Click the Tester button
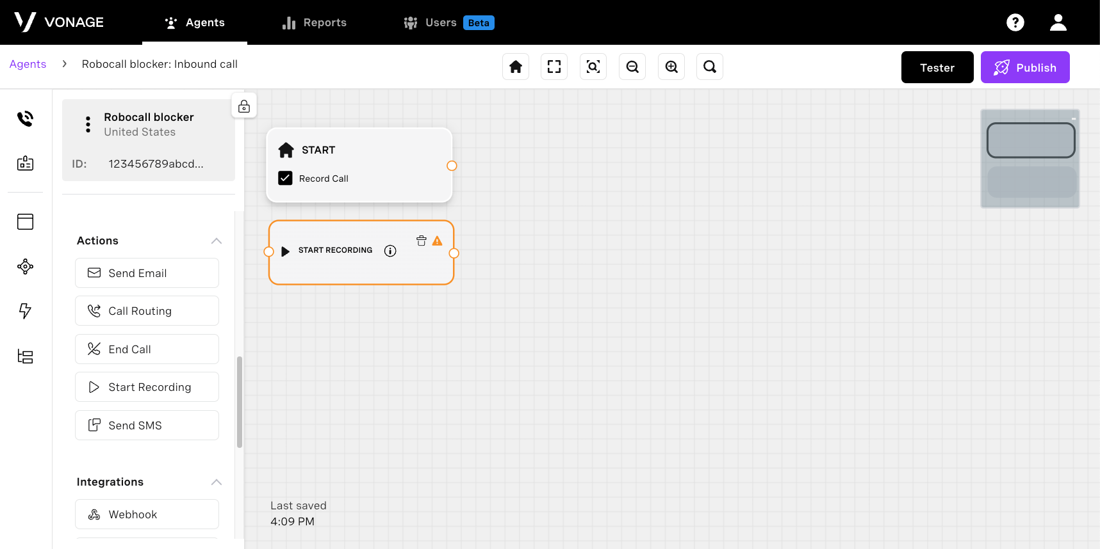The height and width of the screenshot is (549, 1100). click(x=937, y=67)
